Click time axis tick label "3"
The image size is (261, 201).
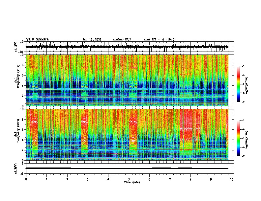pyautogui.click(x=88, y=179)
